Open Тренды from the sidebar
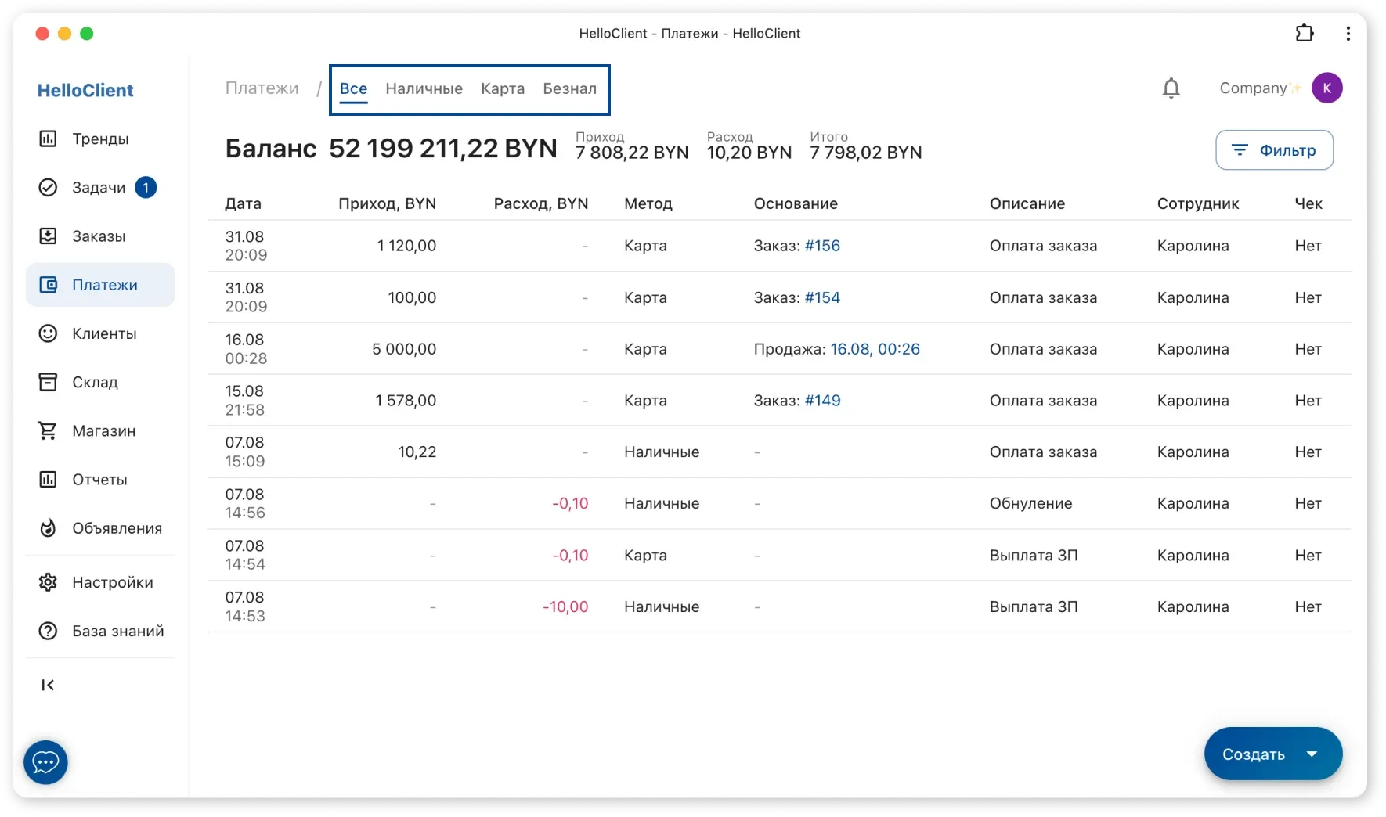This screenshot has height=817, width=1386. pyautogui.click(x=100, y=139)
